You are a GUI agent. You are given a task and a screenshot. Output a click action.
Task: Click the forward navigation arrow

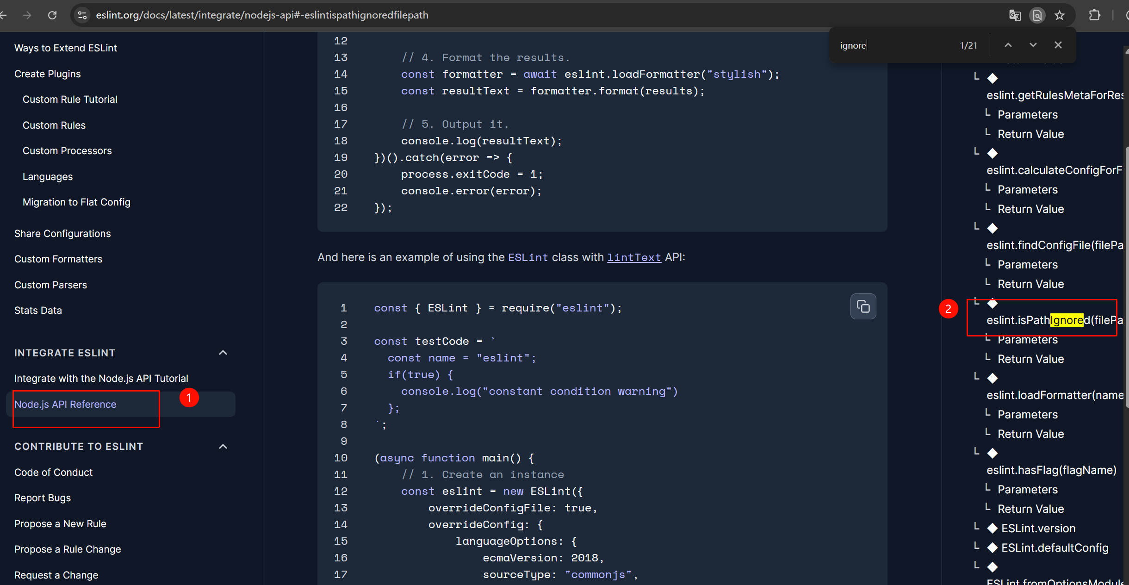(27, 15)
